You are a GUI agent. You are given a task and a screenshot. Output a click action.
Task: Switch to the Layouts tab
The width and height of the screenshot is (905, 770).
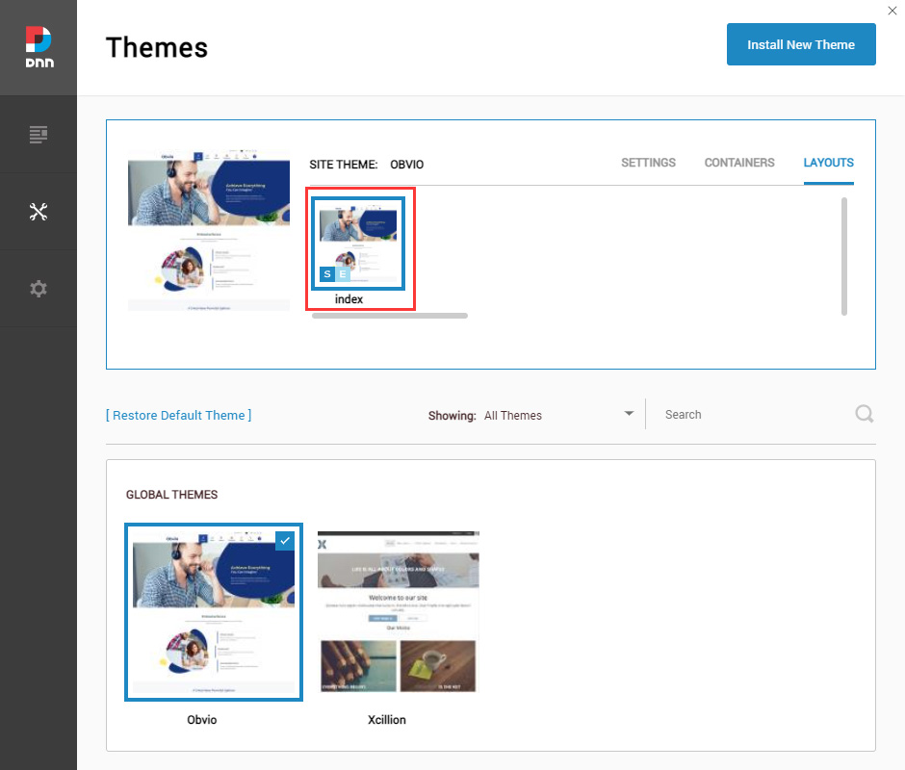(828, 163)
